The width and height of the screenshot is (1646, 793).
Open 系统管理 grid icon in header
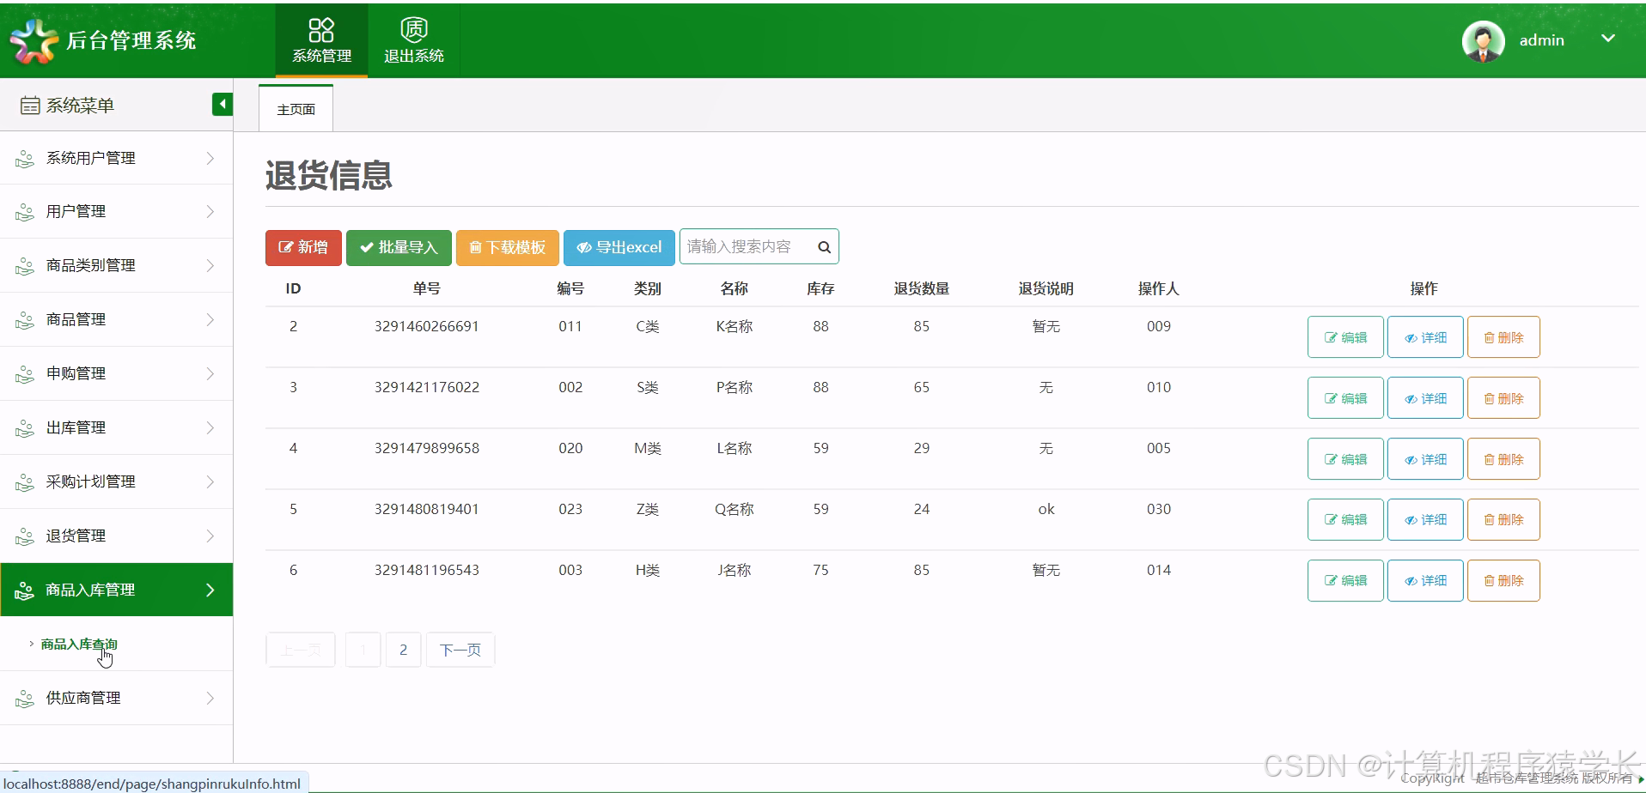pos(321,30)
